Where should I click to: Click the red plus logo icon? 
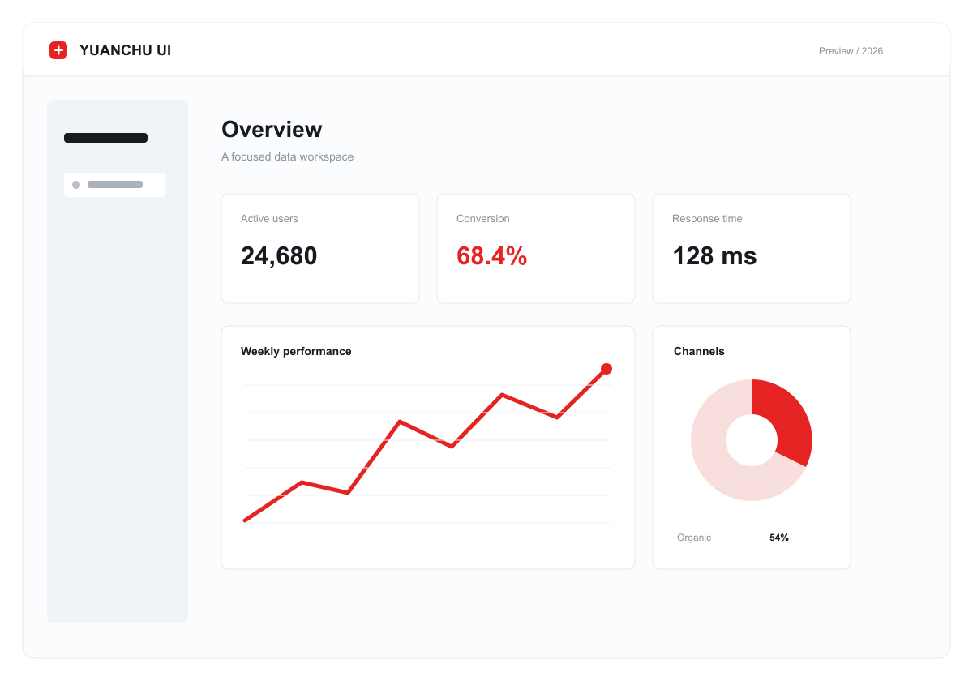pyautogui.click(x=58, y=50)
